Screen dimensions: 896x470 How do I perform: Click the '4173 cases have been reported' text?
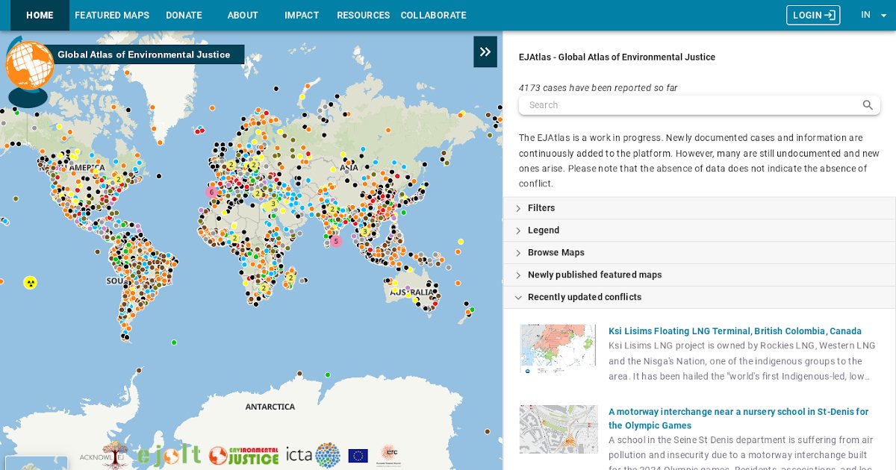598,88
